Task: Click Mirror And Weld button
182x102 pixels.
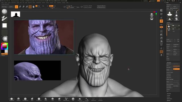Action: pyautogui.click(x=173, y=84)
